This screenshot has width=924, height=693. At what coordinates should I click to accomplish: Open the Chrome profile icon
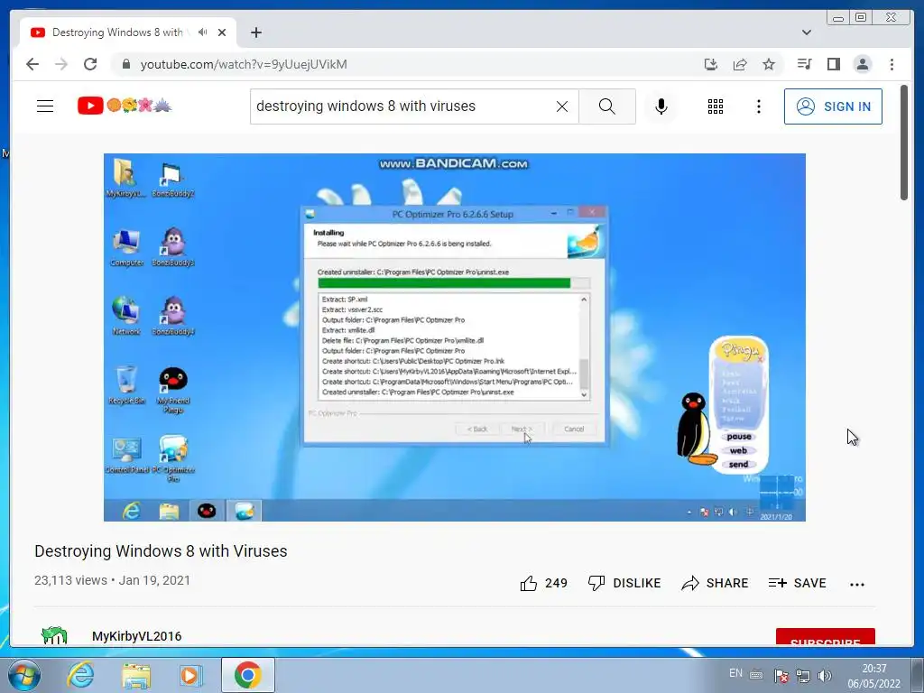(x=862, y=64)
